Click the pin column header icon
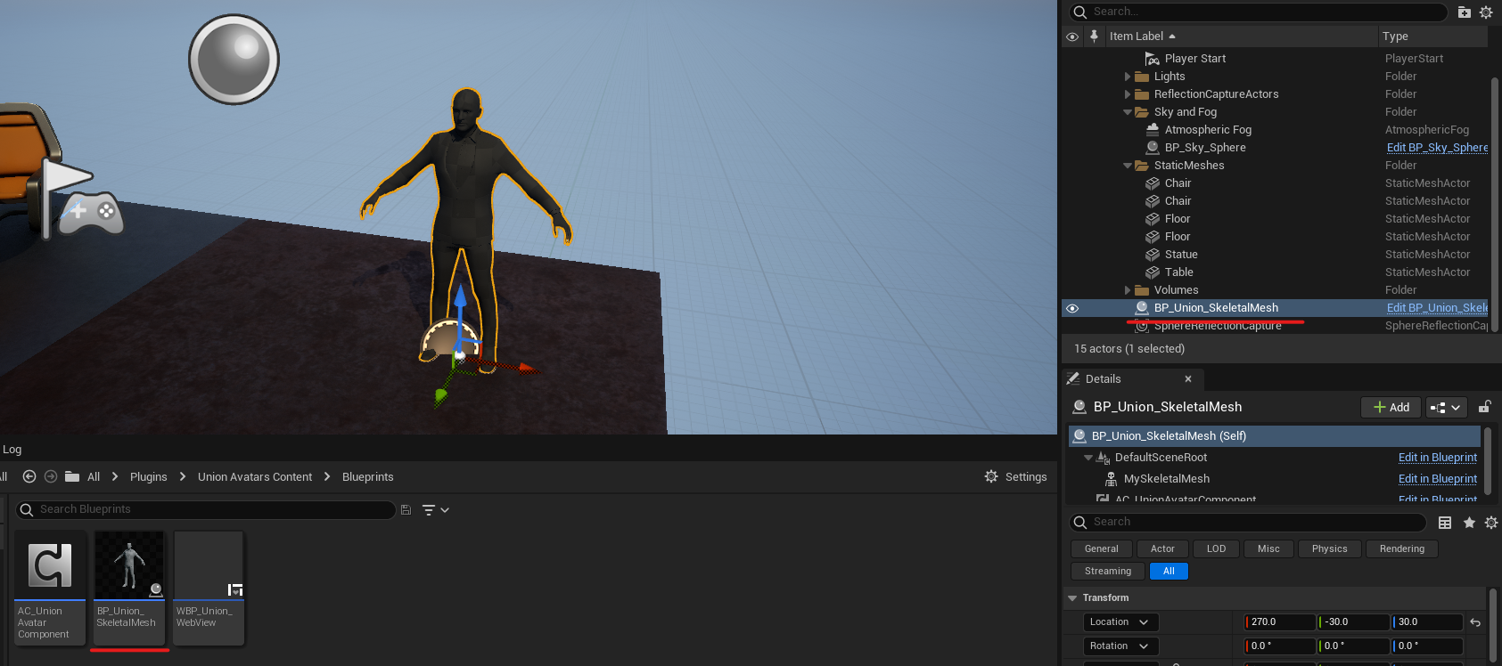This screenshot has height=666, width=1502. (x=1094, y=36)
